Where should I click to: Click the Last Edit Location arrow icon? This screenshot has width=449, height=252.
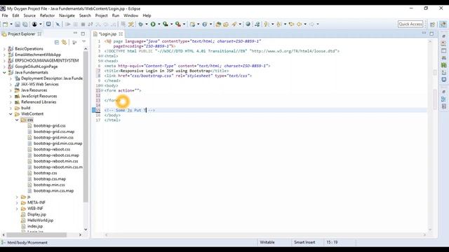coord(292,24)
